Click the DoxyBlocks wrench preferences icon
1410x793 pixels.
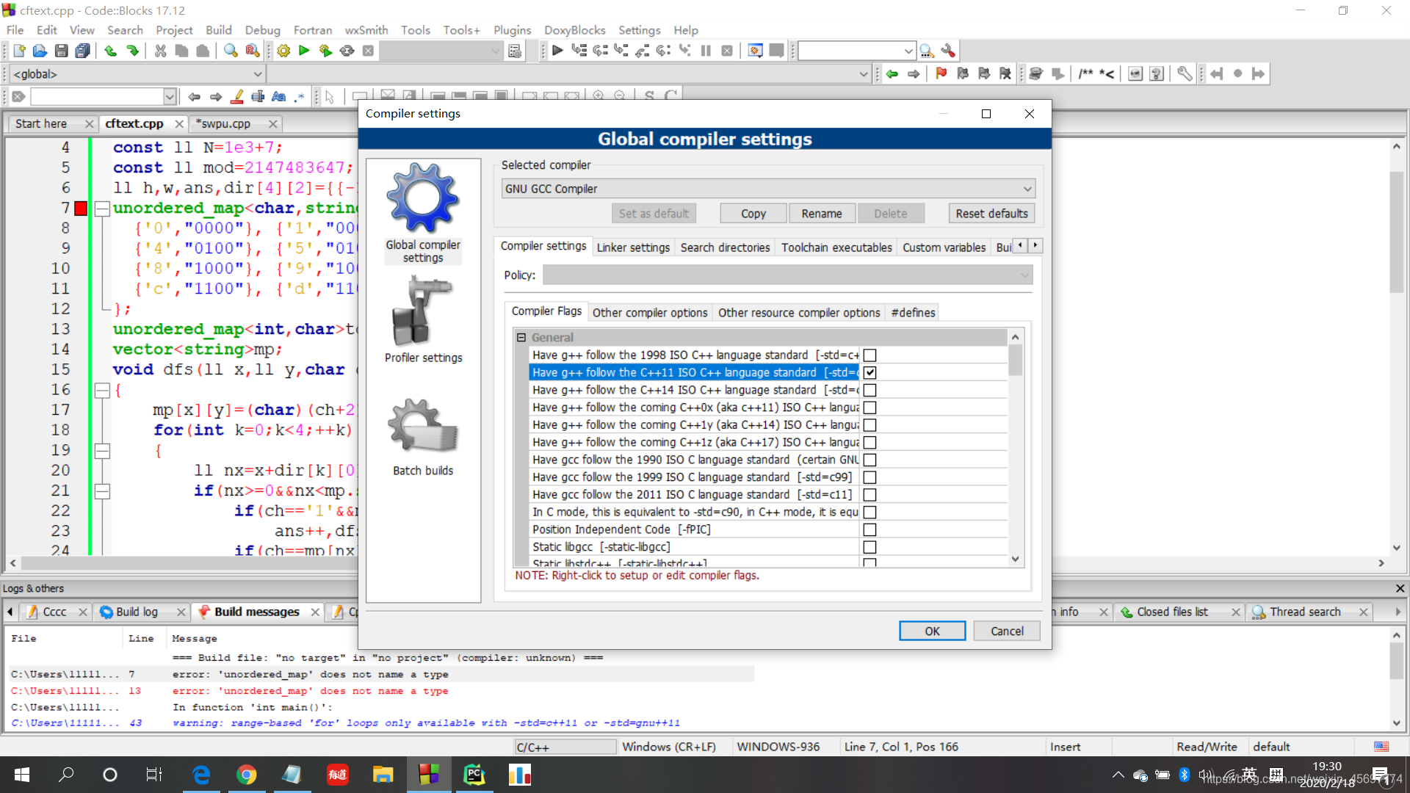(x=1185, y=73)
